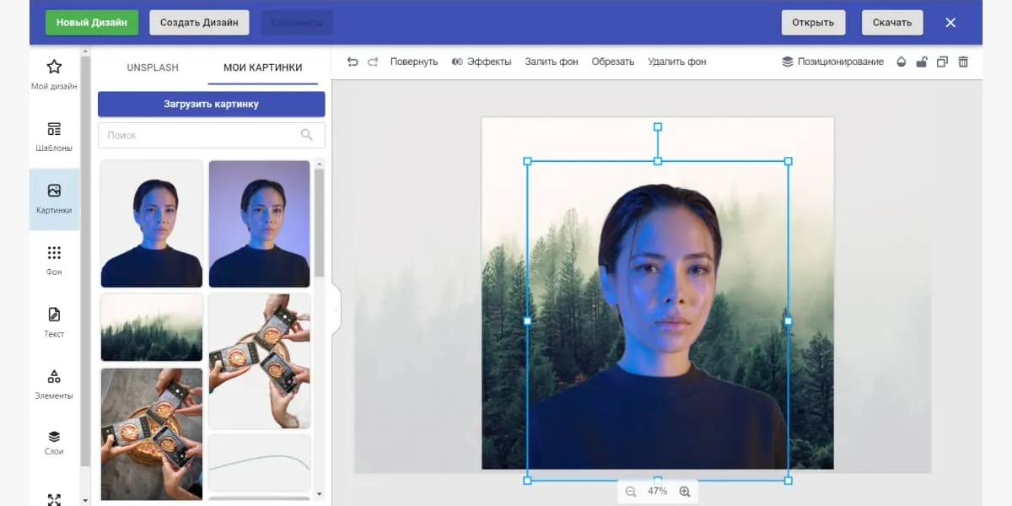Click the Открыть button
Image resolution: width=1012 pixels, height=506 pixels.
(x=813, y=23)
